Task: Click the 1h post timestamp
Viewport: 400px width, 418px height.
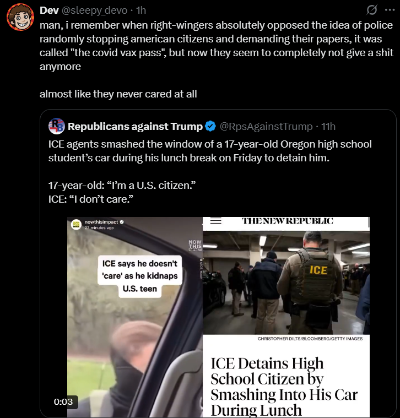Action: tap(141, 10)
